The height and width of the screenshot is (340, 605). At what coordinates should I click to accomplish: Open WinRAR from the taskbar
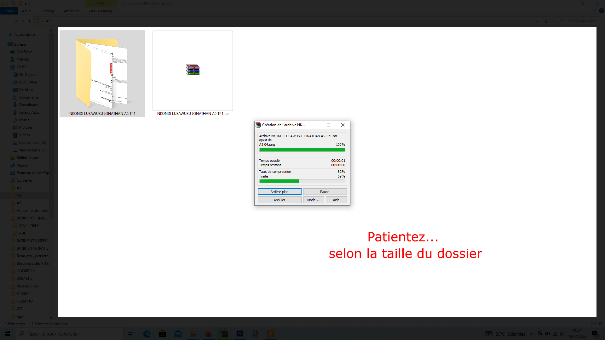point(224,334)
